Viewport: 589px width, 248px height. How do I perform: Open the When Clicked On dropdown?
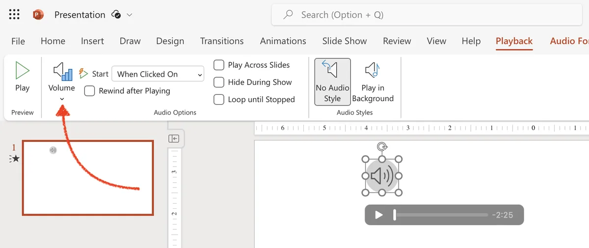(x=158, y=74)
